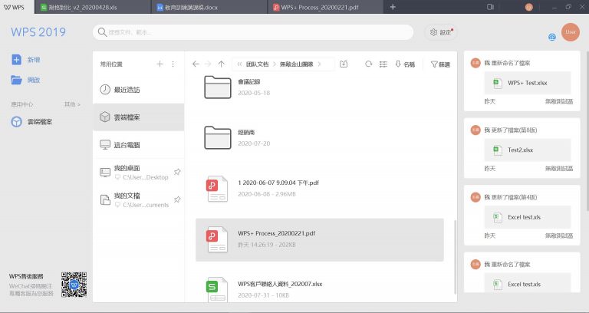Select WPS+ Process_20200221.pdf in the file list
Viewport: 589px width, 313px height.
[320, 239]
